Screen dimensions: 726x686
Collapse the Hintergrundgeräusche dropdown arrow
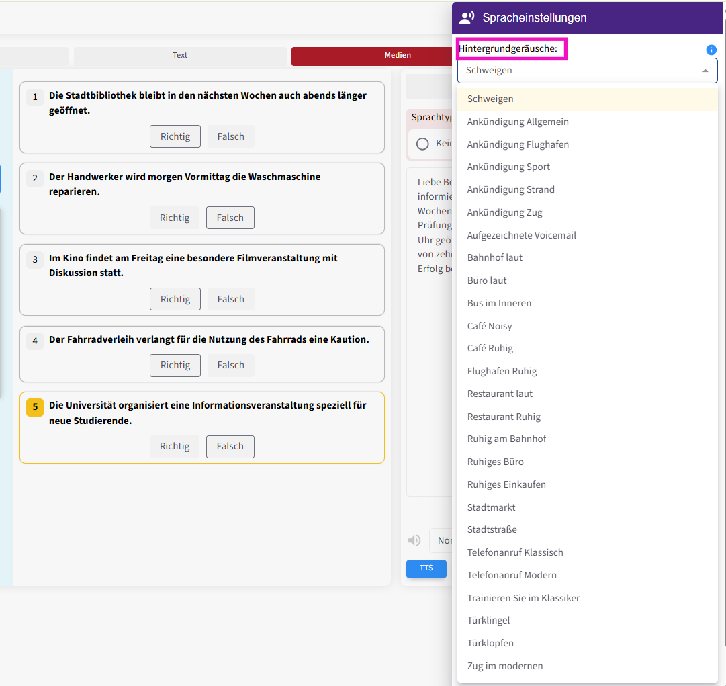point(705,71)
